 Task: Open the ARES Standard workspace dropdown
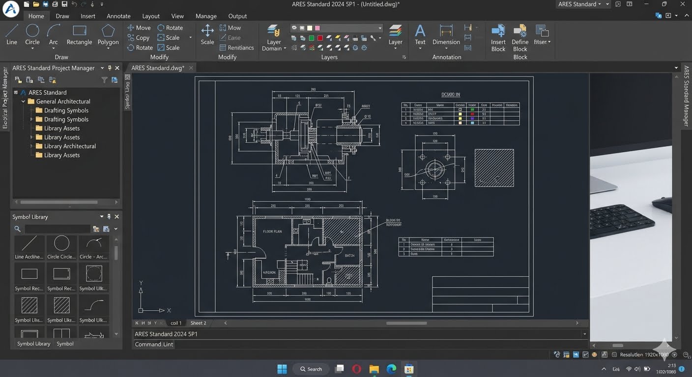coord(583,4)
